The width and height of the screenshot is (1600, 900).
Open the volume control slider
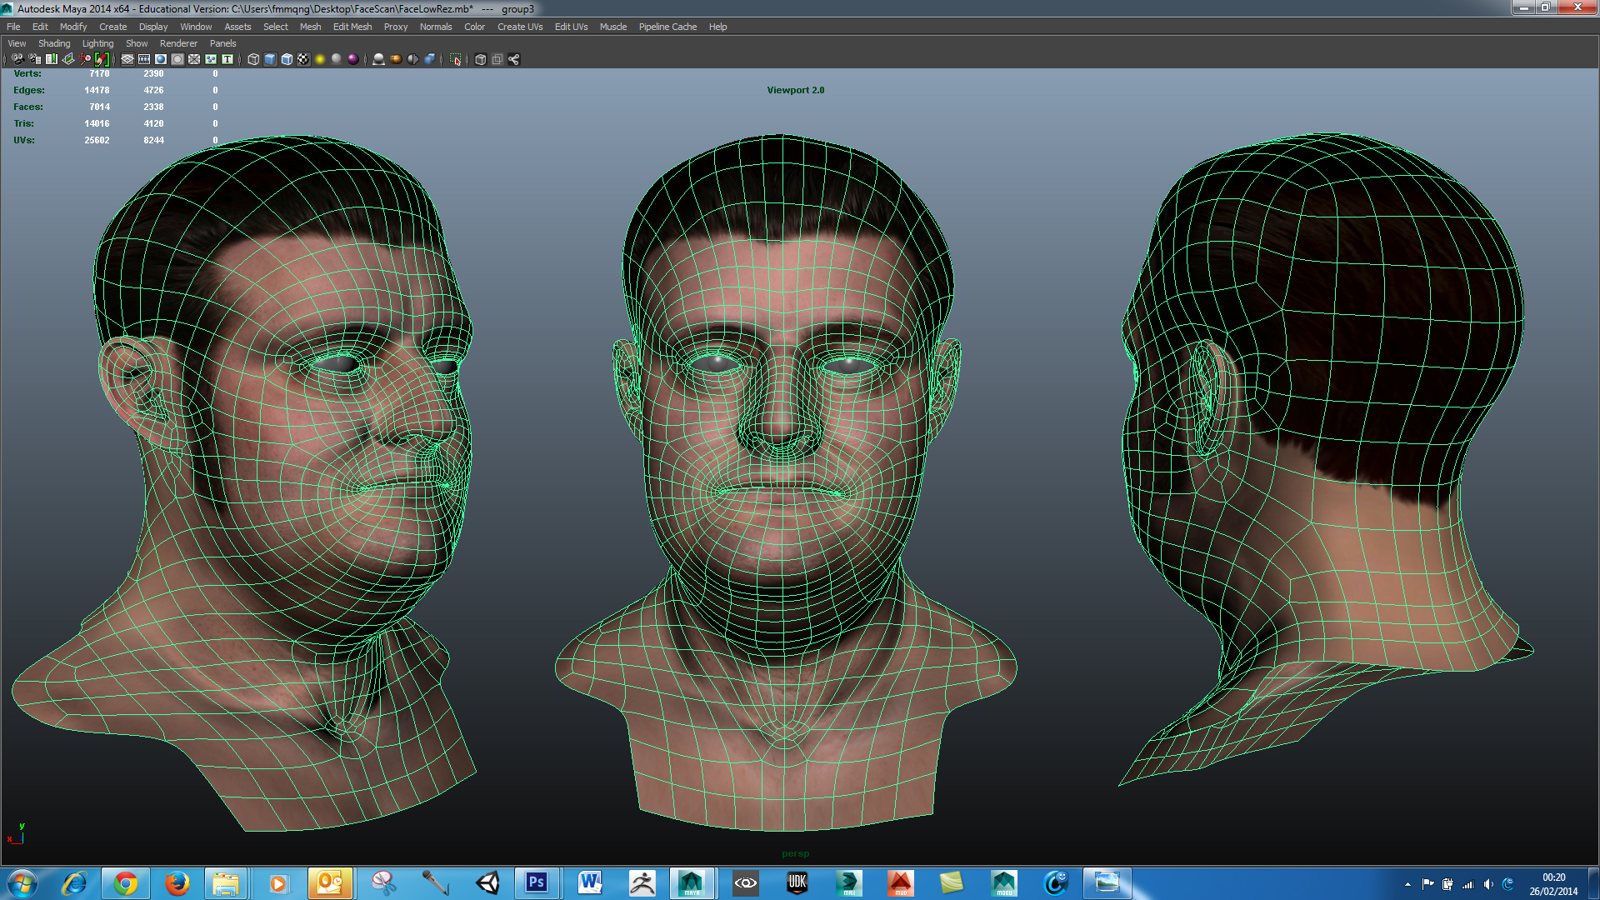coord(1488,883)
